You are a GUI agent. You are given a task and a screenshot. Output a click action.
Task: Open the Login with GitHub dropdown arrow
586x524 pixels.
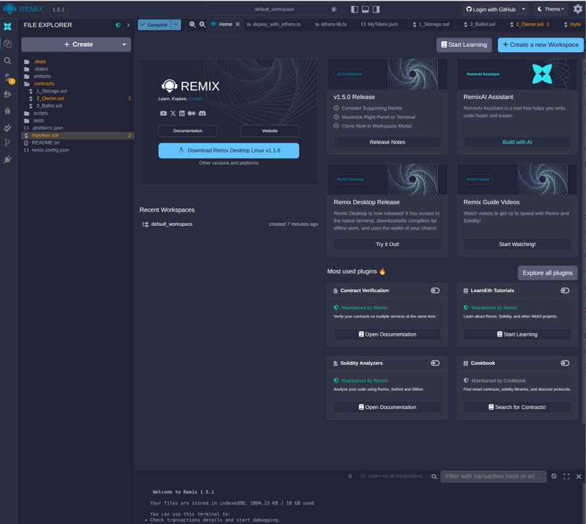[523, 9]
